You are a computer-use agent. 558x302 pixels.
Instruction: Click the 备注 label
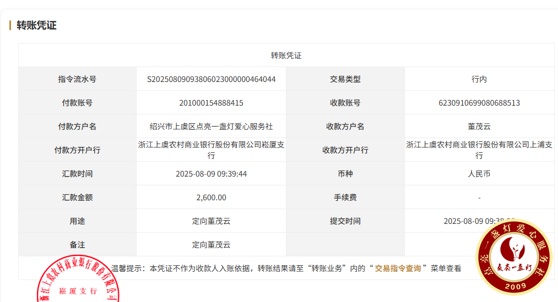[77, 245]
